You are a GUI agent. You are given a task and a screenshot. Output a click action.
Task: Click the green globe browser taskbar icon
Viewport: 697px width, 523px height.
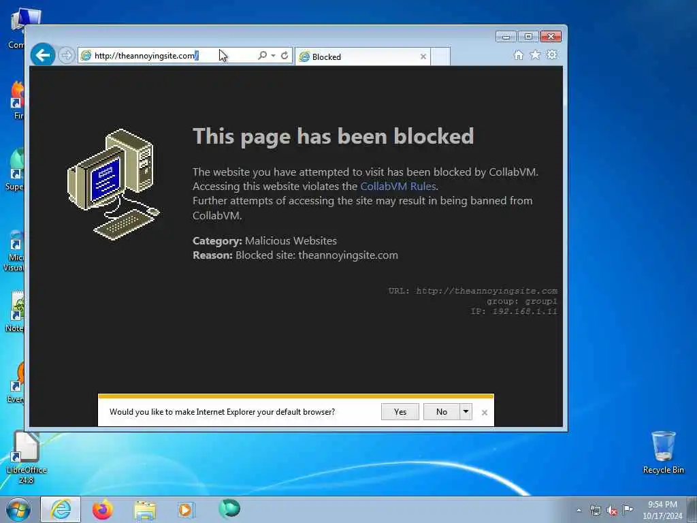[229, 509]
